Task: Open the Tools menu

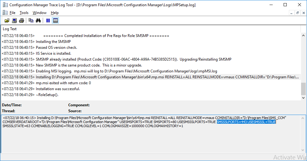Action: (x=24, y=13)
